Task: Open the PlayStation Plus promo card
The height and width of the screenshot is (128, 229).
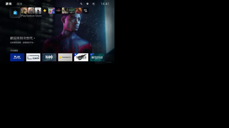Action: pos(65,57)
